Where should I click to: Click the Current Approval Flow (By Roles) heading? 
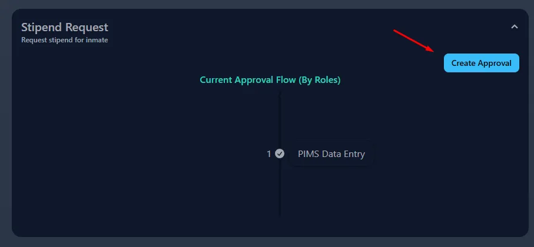coord(270,80)
